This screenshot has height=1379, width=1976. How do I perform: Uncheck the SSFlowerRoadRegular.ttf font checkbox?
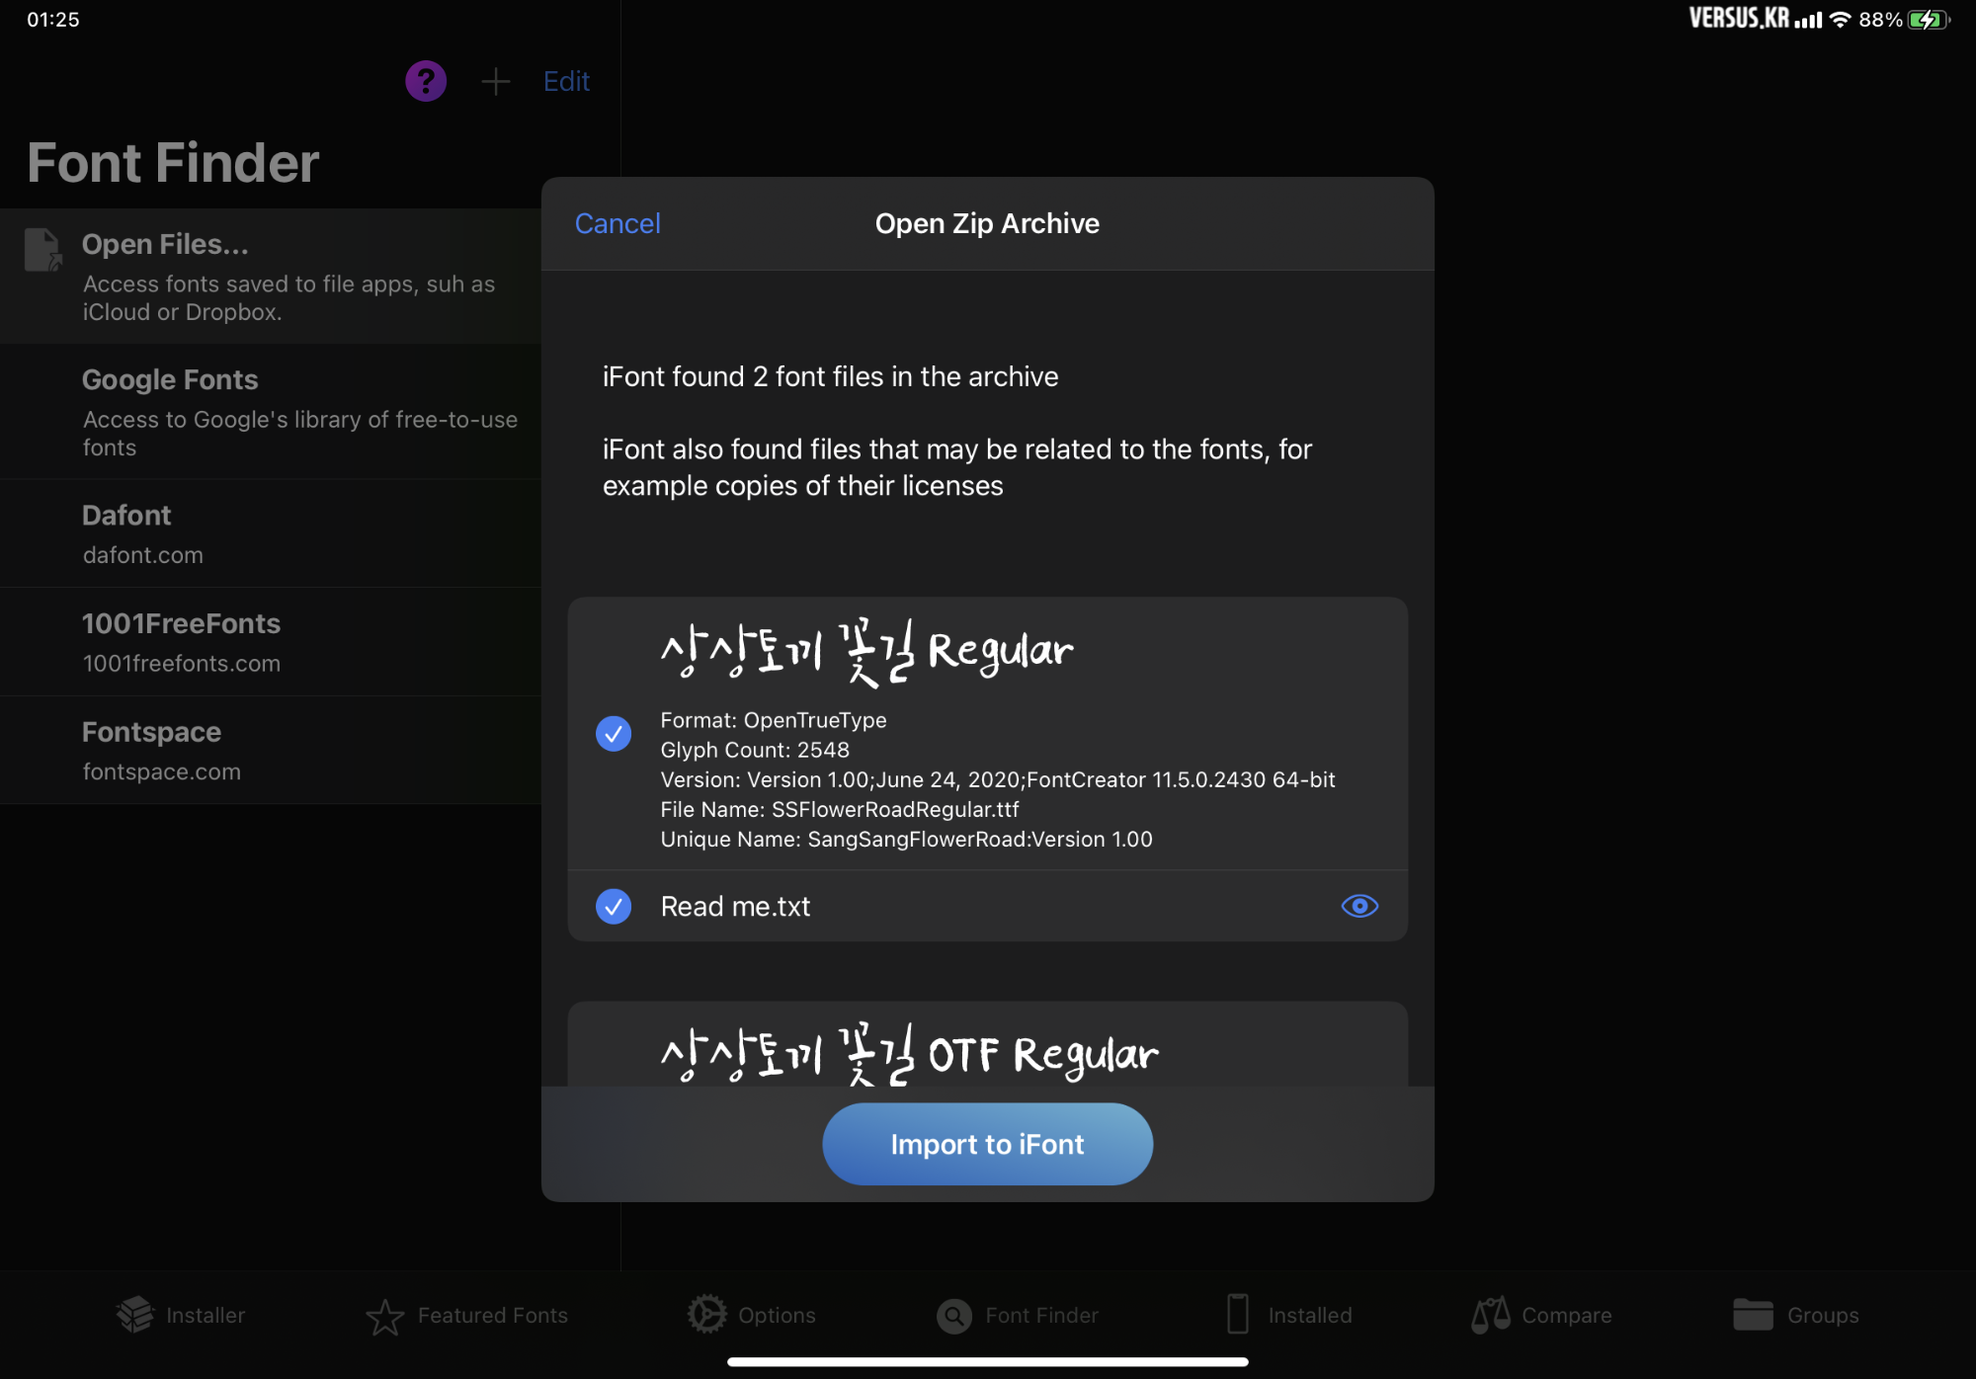(x=614, y=733)
